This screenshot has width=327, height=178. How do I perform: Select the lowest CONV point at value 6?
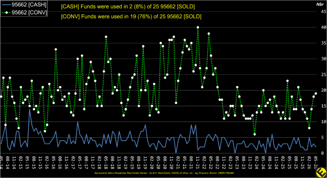pos(255,134)
